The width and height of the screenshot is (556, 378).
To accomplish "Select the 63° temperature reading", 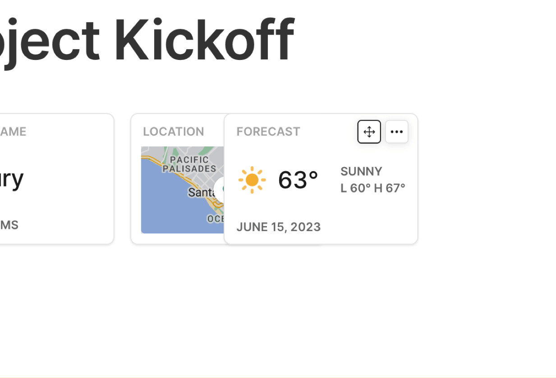I will pos(298,180).
